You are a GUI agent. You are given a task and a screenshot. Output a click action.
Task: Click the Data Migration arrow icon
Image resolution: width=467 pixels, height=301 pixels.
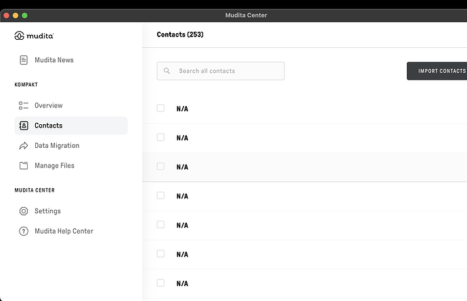(x=24, y=146)
